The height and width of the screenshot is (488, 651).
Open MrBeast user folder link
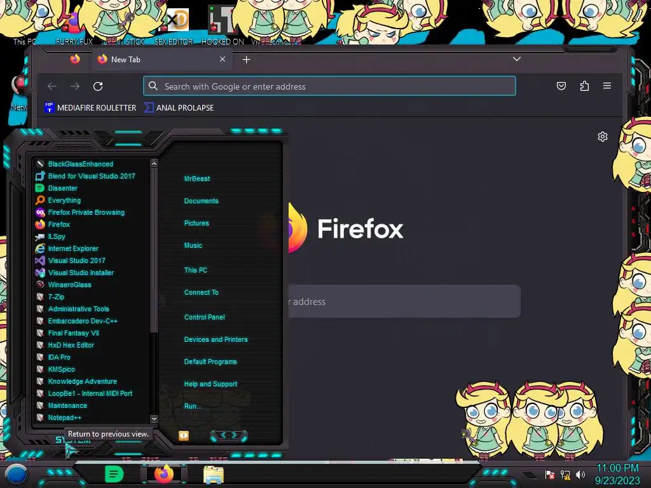[x=197, y=179]
